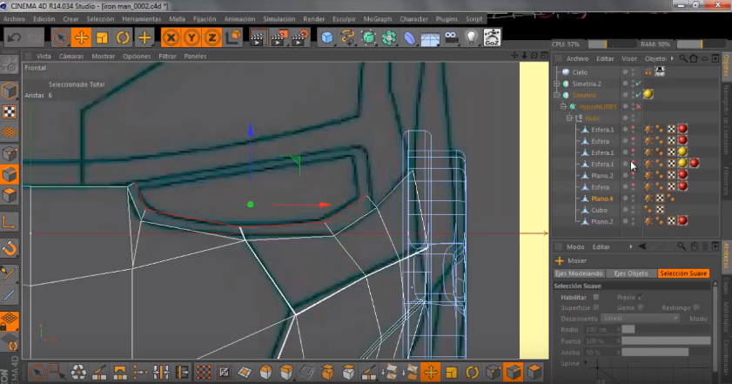Select the Texture mode checkerboard icon

pos(10,111)
